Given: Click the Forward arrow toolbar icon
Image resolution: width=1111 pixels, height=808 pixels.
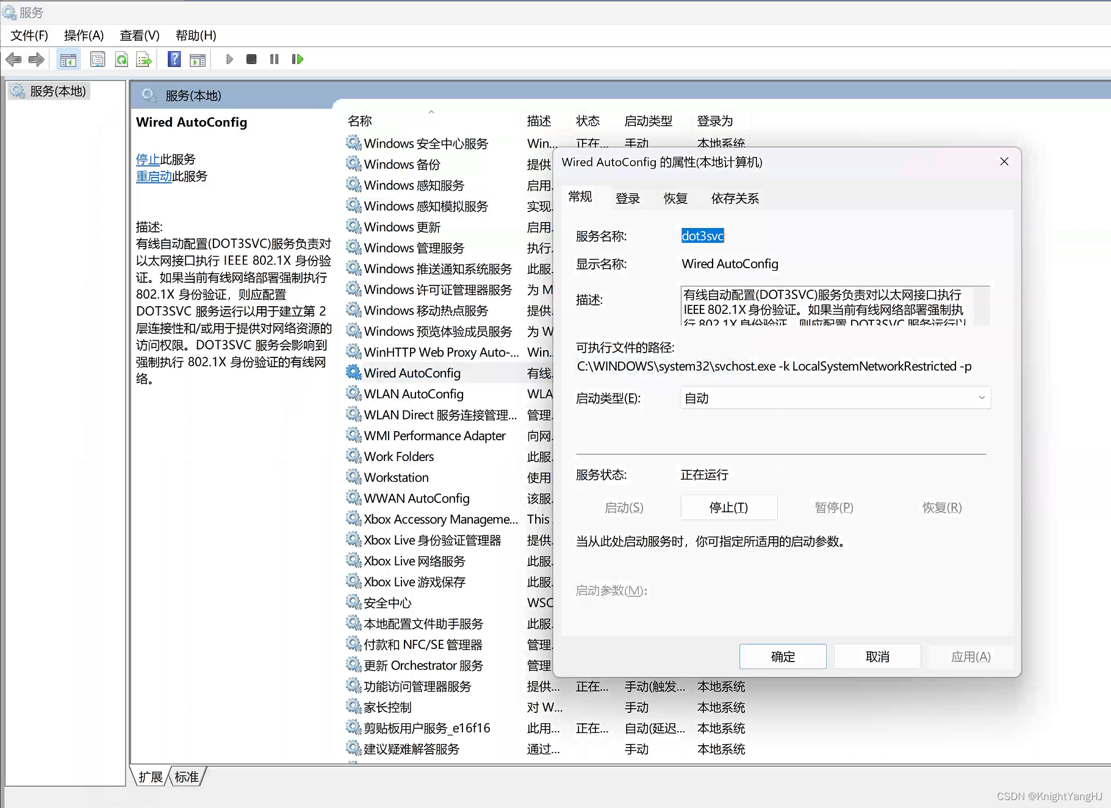Looking at the screenshot, I should pyautogui.click(x=37, y=59).
